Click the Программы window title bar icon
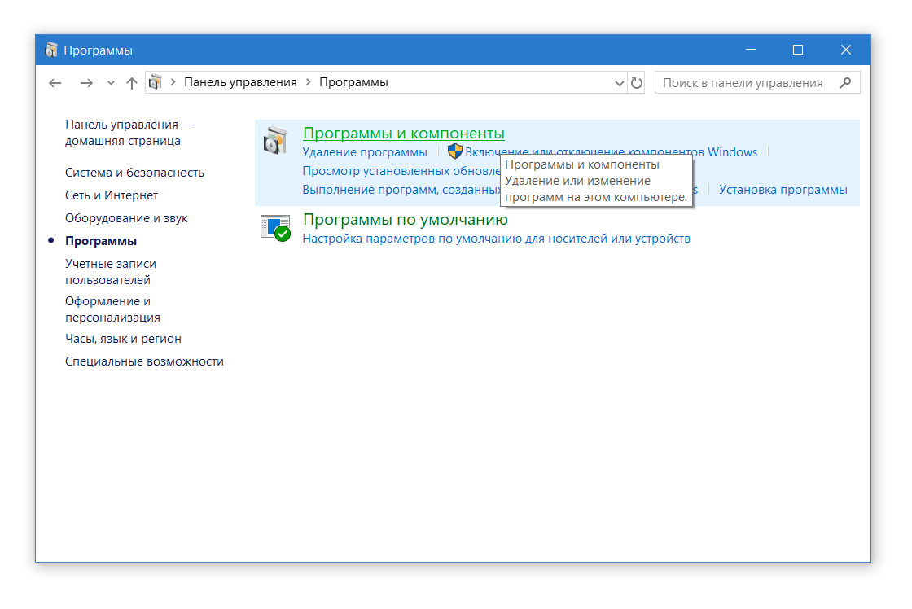 [51, 50]
